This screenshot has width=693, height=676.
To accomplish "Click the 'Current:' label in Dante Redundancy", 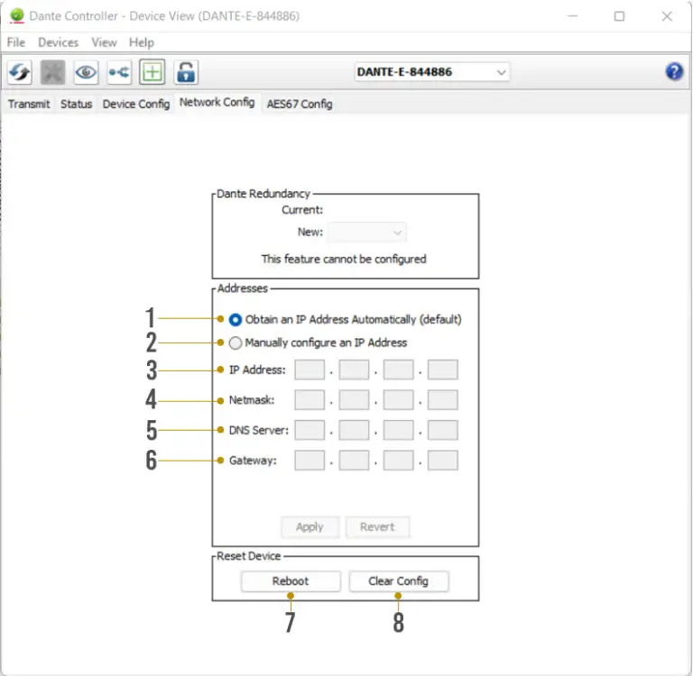I will [302, 210].
